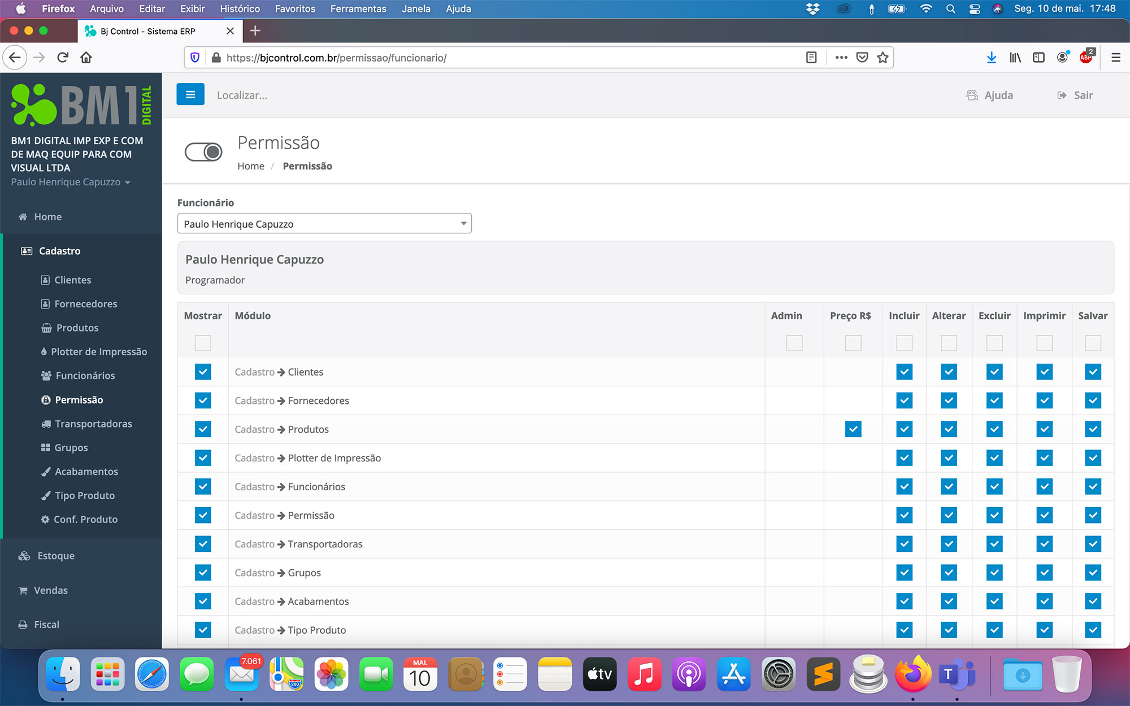Uncheck Mostrar for Cadastro Clientes row

tap(203, 372)
